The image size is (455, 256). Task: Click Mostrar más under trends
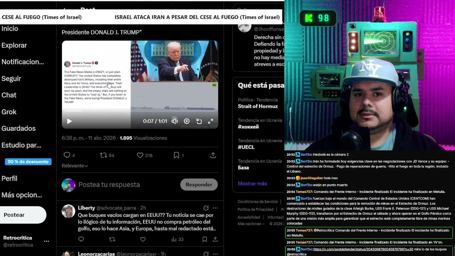pos(252,183)
